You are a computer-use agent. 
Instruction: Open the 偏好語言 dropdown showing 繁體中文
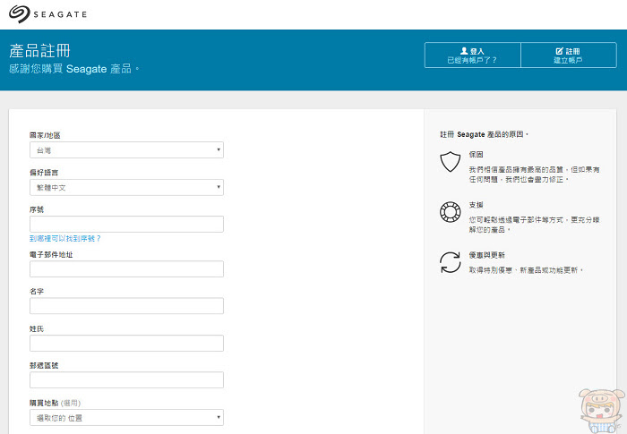pos(126,187)
